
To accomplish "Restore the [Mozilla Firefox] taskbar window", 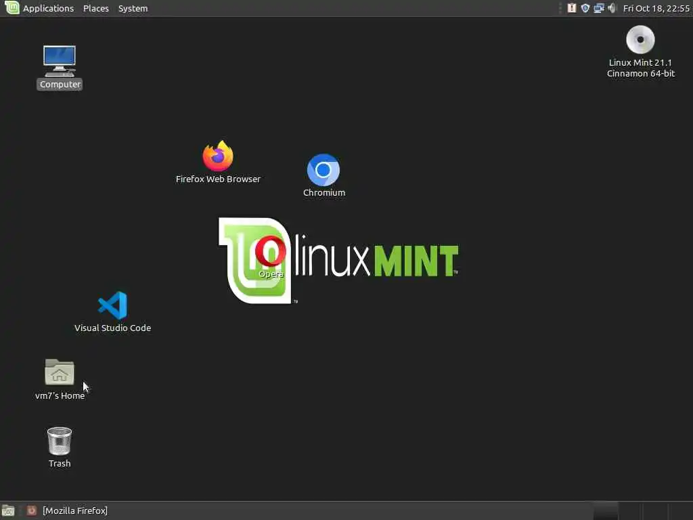I will 67,511.
